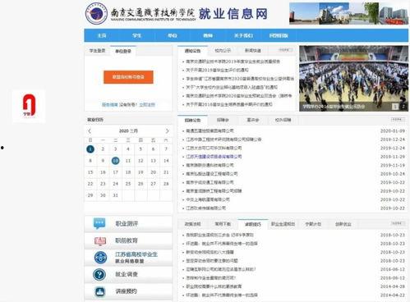The height and width of the screenshot is (302, 410).
Task: Click the job fair carousel photo
Action: click(x=353, y=78)
